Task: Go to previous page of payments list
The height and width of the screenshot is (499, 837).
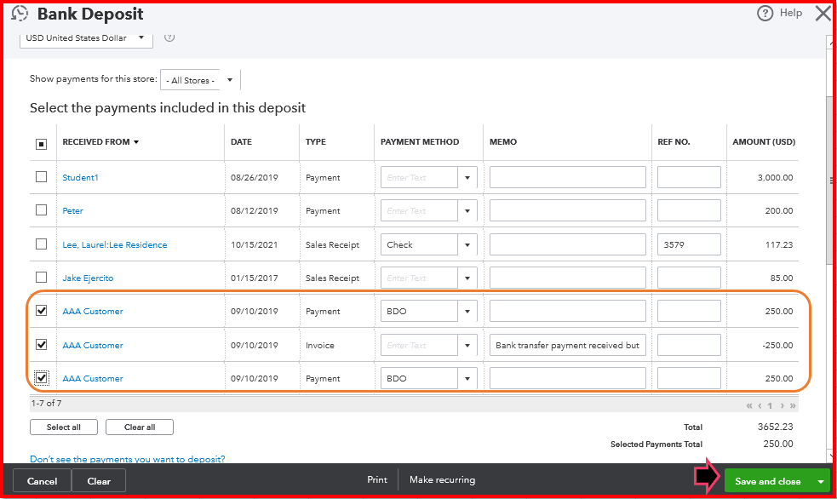Action: (x=760, y=405)
